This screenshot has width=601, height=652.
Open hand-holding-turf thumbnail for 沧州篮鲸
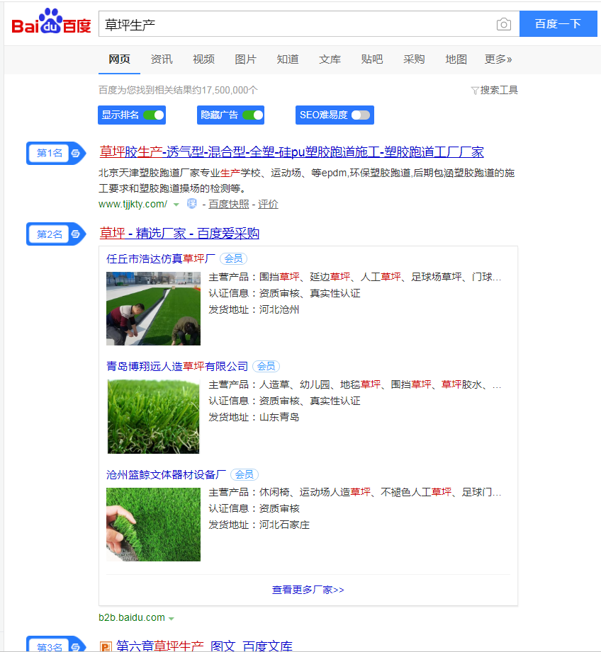153,525
